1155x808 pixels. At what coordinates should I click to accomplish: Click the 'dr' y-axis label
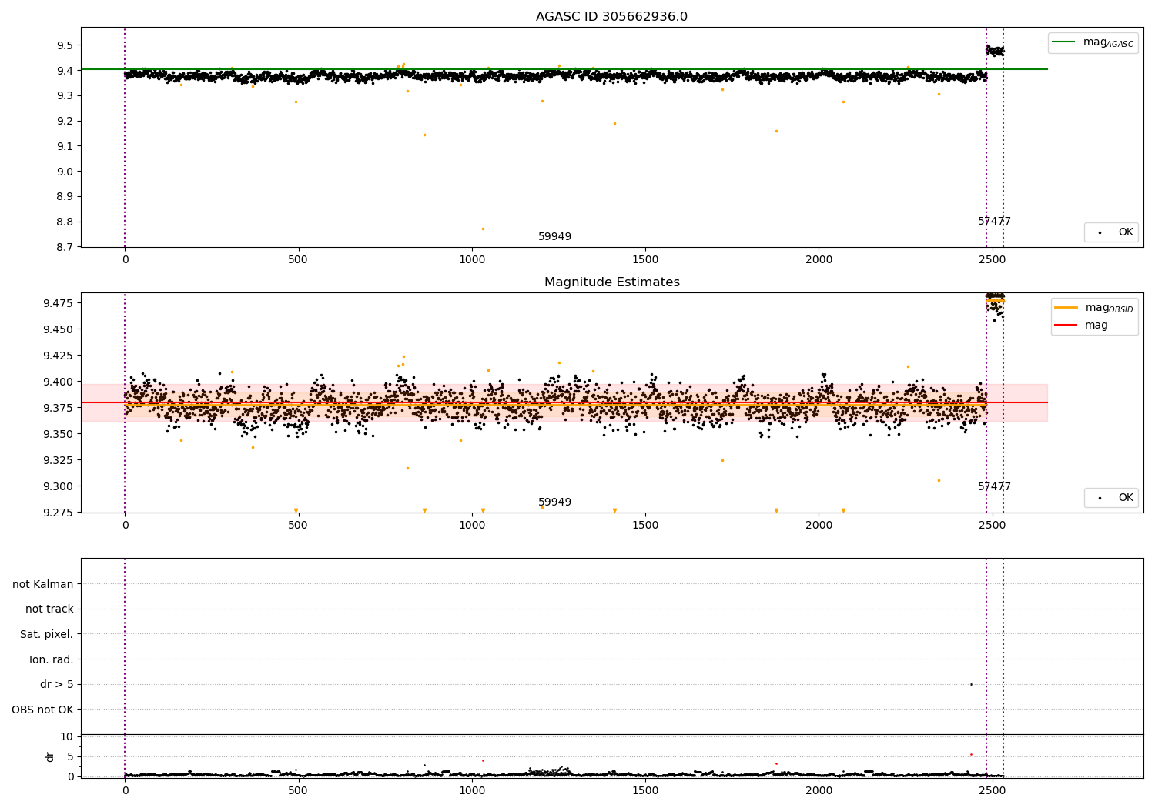coord(50,756)
